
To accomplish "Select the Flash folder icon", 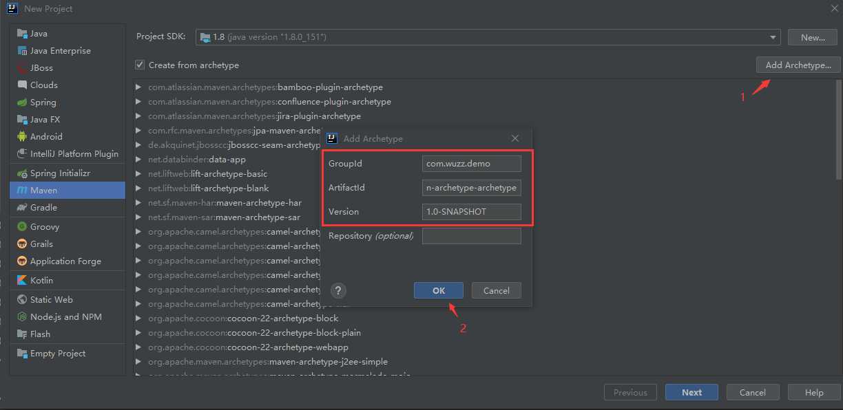I will (22, 334).
